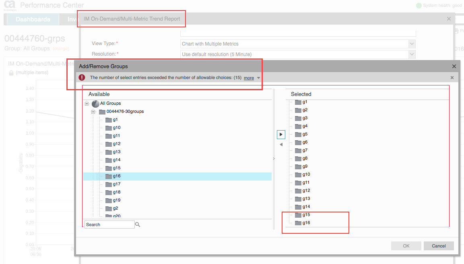
Task: Expand error details arrow next to more
Action: click(x=259, y=78)
